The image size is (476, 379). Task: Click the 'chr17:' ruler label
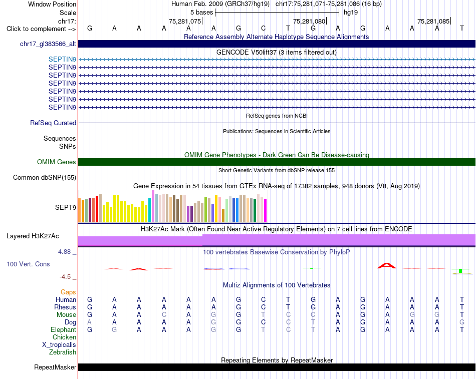67,21
